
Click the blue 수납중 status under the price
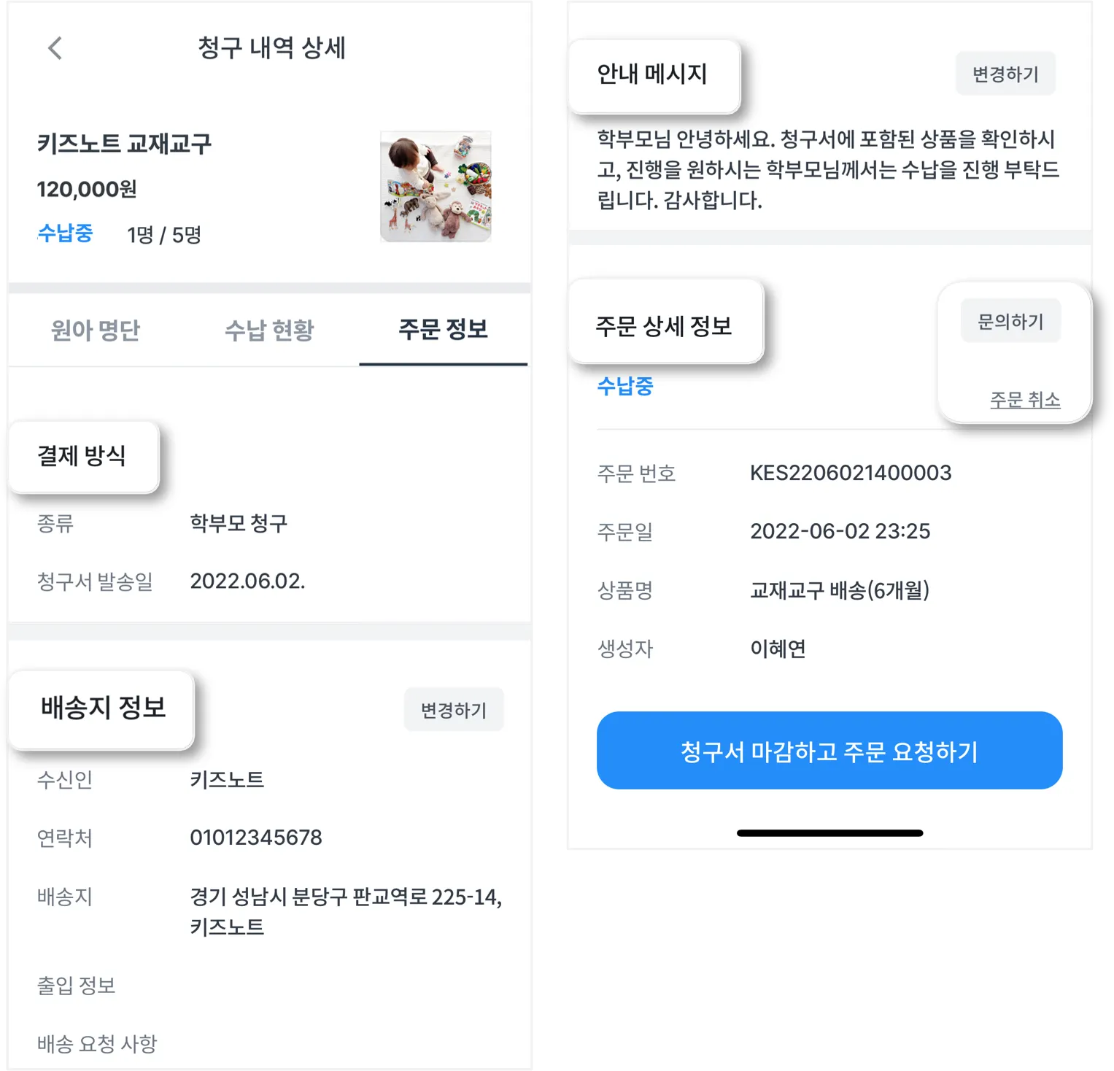point(65,233)
